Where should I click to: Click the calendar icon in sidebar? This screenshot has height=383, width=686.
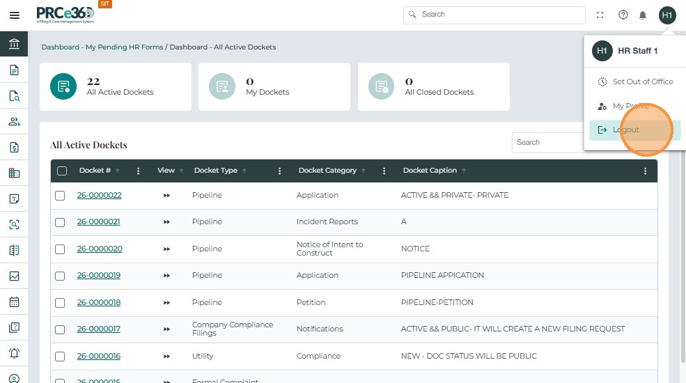coord(14,302)
